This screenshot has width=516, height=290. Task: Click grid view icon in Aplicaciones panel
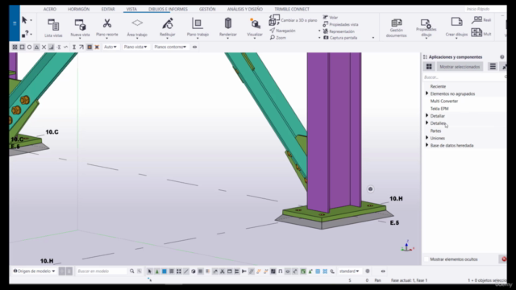point(429,67)
